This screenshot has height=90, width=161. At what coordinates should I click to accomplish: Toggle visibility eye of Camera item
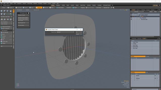pyautogui.click(x=131, y=18)
